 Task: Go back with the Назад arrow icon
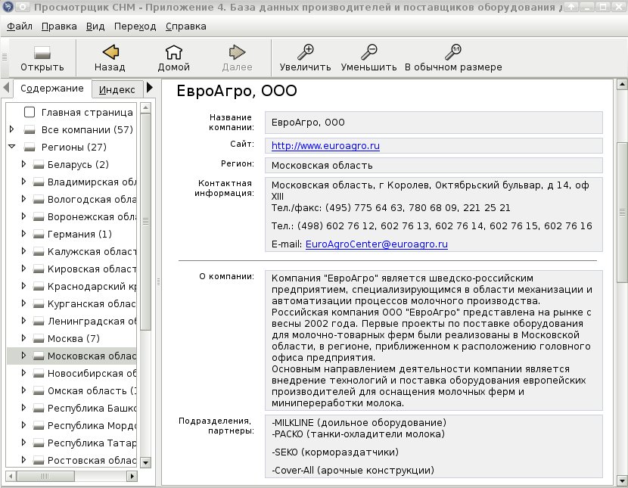pyautogui.click(x=110, y=52)
